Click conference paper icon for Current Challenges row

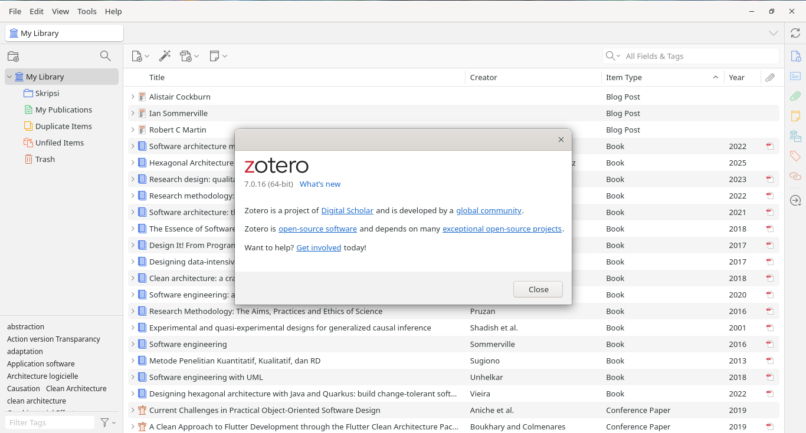coord(142,410)
